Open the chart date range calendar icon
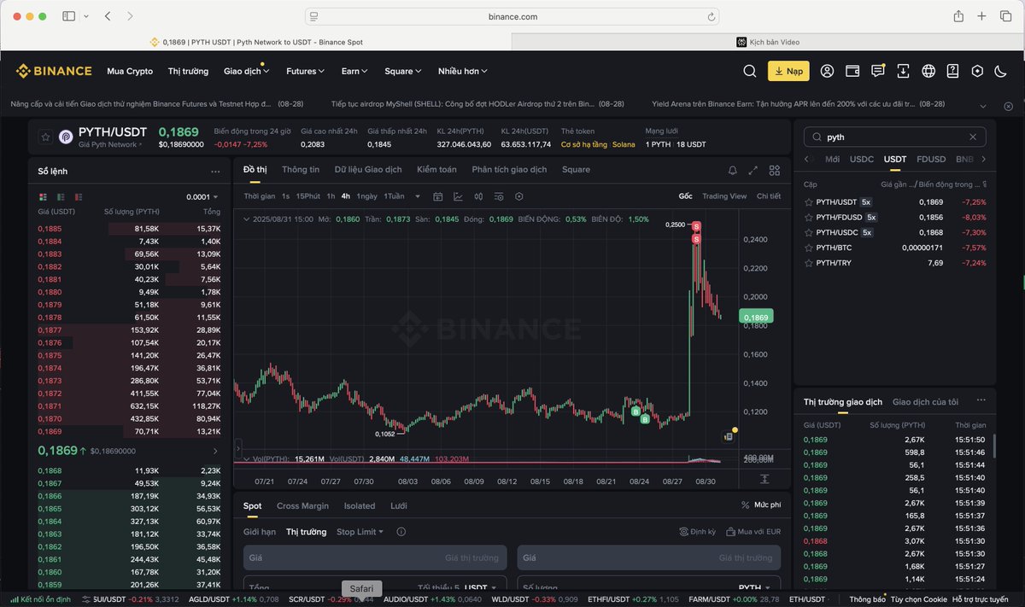Image resolution: width=1025 pixels, height=607 pixels. (438, 196)
